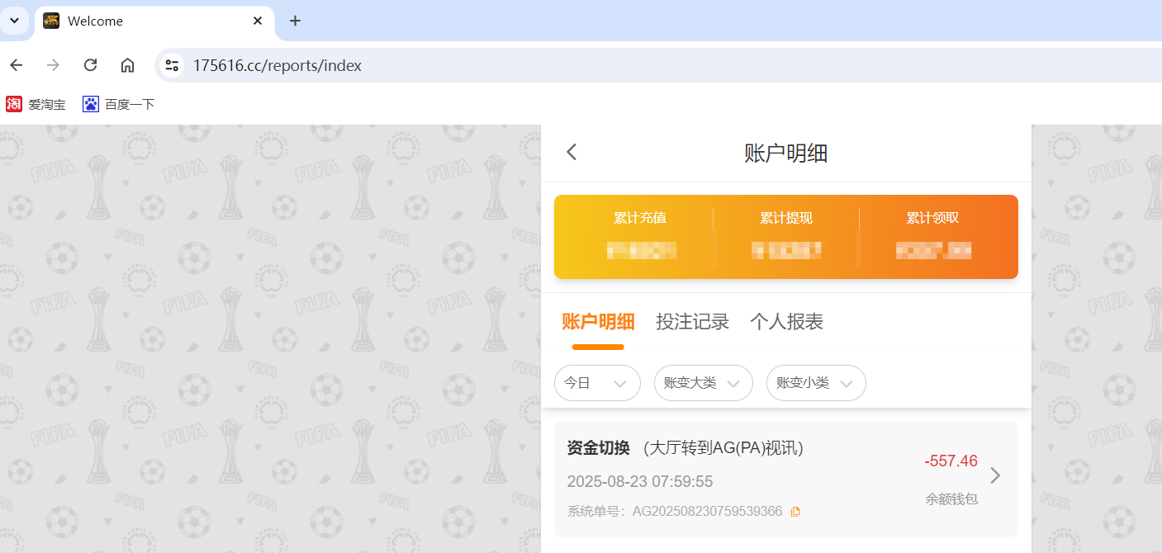Open the 百度一下 bookmark
Image resolution: width=1162 pixels, height=553 pixels.
click(118, 104)
